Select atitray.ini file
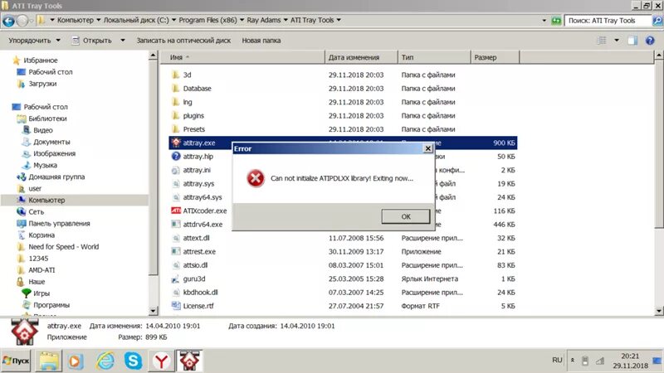 coord(197,170)
